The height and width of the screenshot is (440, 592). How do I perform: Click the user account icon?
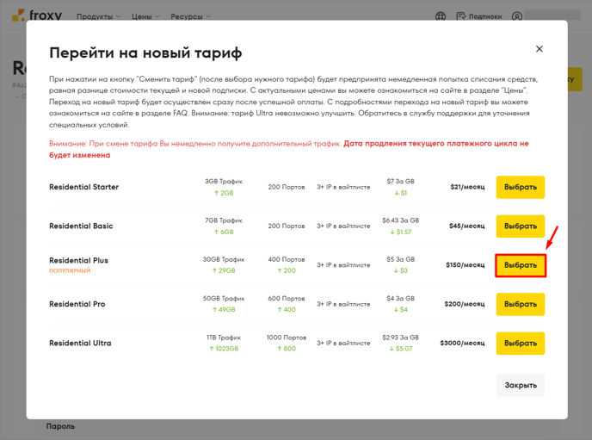point(517,16)
